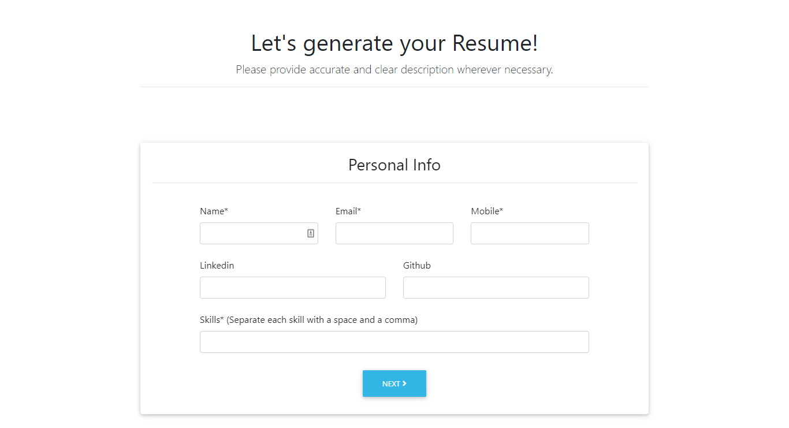Click the Personal Info section heading
Screen dimensions: 789x428
pyautogui.click(x=394, y=165)
